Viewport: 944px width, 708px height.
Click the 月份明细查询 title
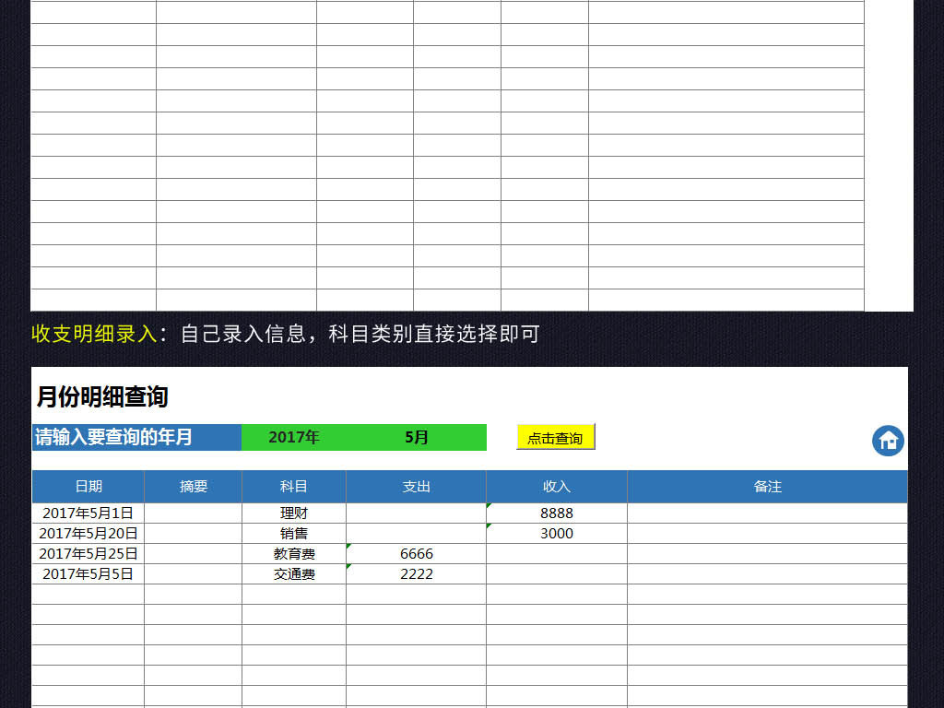(x=102, y=396)
